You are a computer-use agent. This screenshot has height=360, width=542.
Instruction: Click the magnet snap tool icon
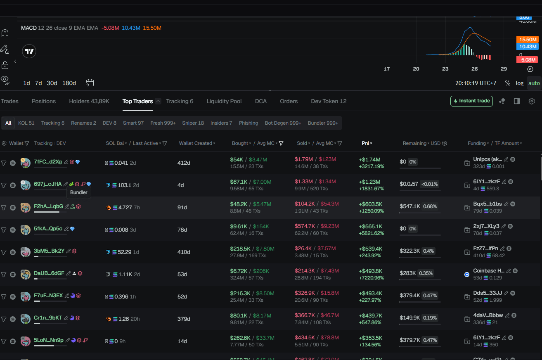tap(5, 33)
